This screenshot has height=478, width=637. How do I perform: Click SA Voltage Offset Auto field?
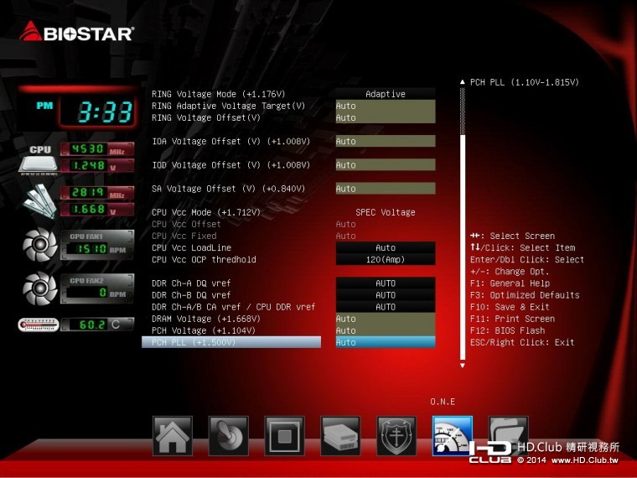click(385, 188)
